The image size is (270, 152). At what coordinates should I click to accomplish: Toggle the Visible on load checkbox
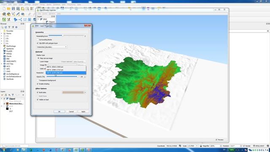[x=38, y=100]
